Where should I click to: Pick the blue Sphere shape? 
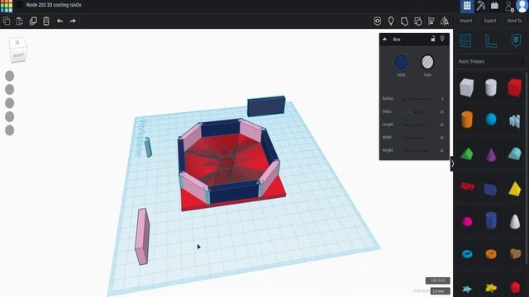(491, 120)
